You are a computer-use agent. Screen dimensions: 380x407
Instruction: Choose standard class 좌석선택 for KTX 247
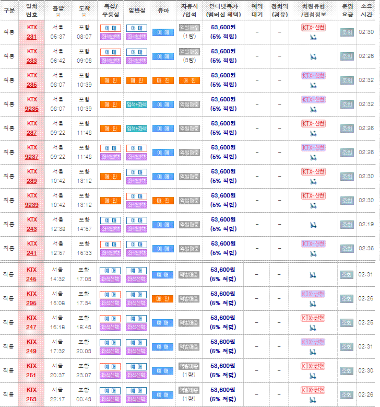click(136, 327)
